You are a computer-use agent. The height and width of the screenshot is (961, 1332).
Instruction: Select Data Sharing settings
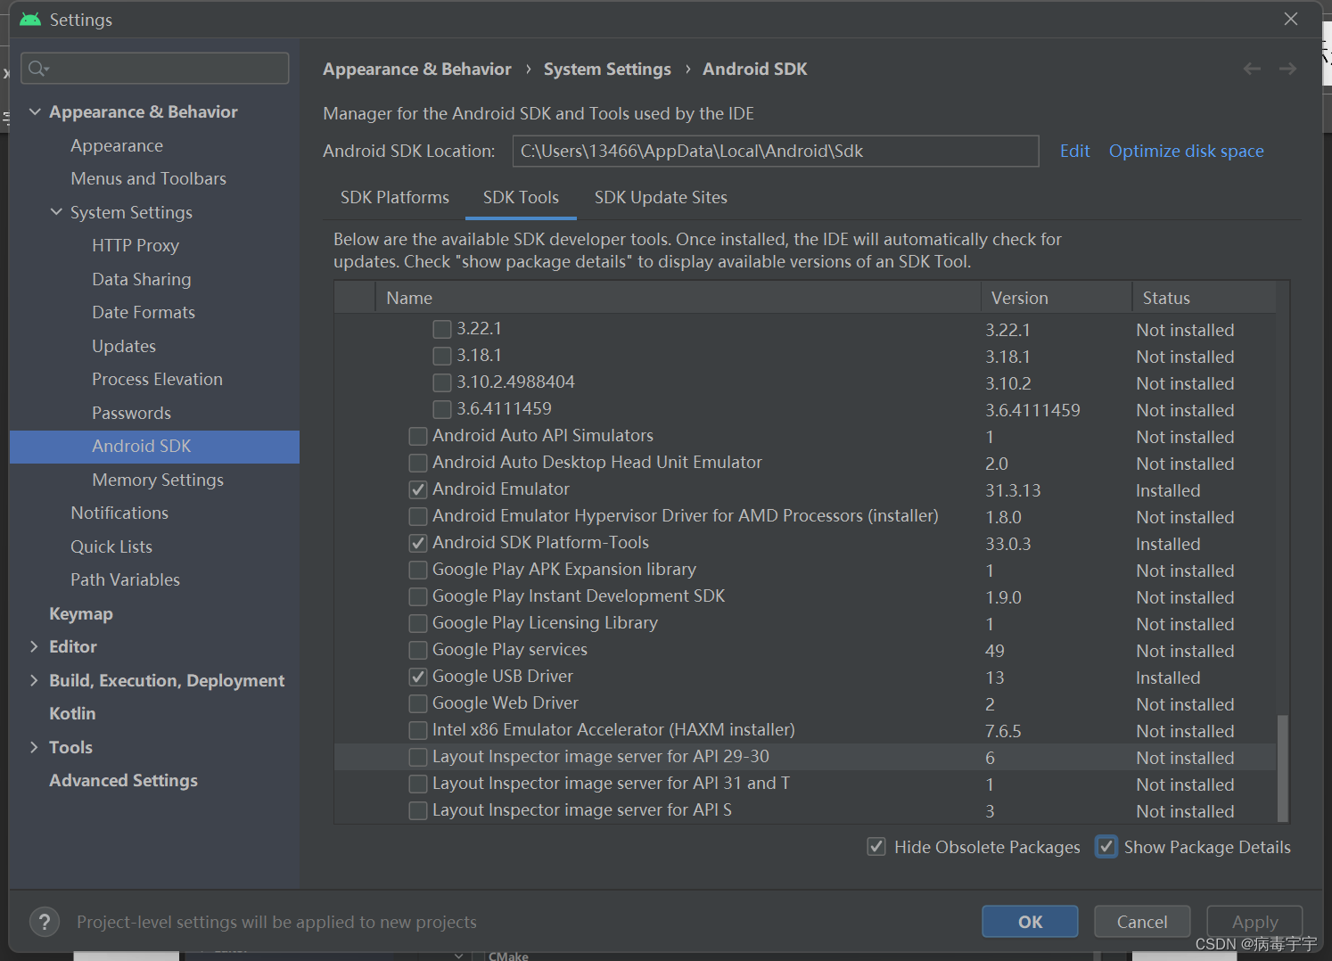click(x=142, y=279)
